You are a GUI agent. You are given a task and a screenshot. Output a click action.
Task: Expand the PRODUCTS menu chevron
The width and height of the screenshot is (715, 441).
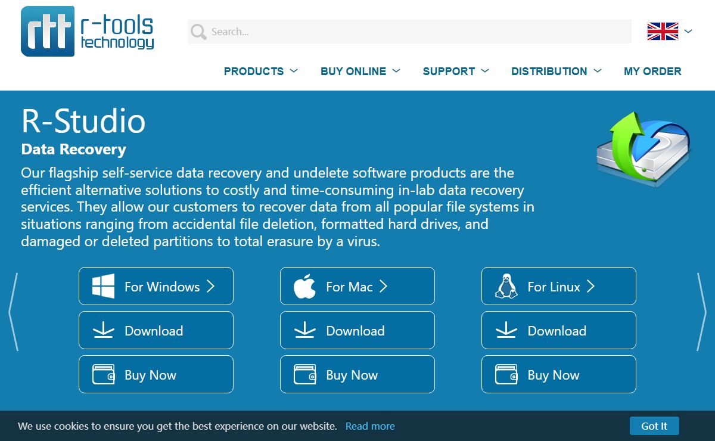pyautogui.click(x=294, y=70)
